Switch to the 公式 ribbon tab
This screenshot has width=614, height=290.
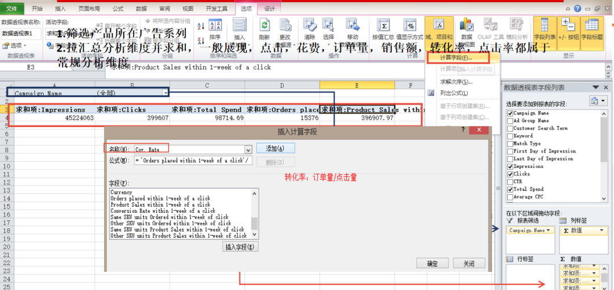click(118, 8)
